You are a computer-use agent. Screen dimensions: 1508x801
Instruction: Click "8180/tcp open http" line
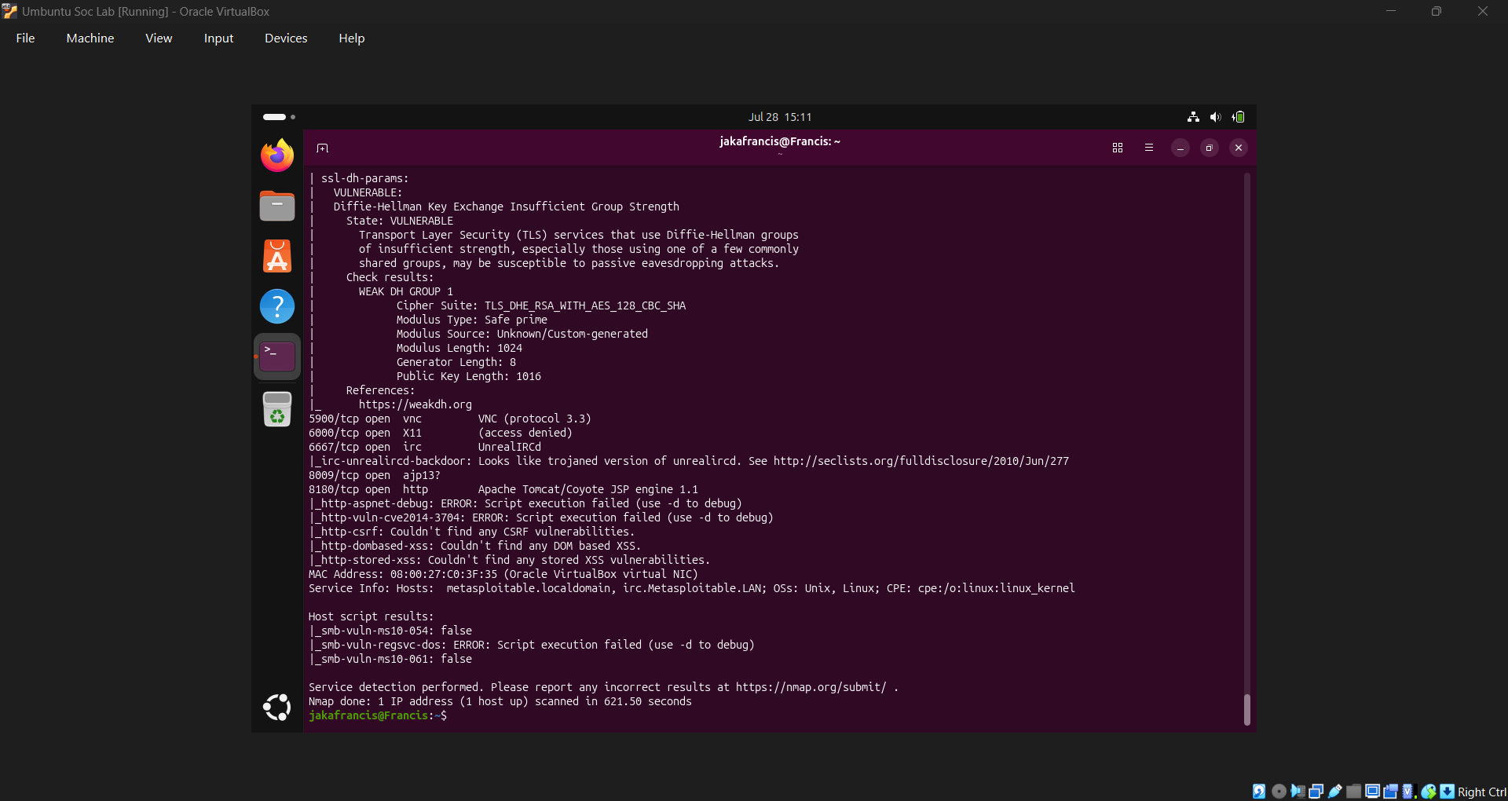pos(503,489)
